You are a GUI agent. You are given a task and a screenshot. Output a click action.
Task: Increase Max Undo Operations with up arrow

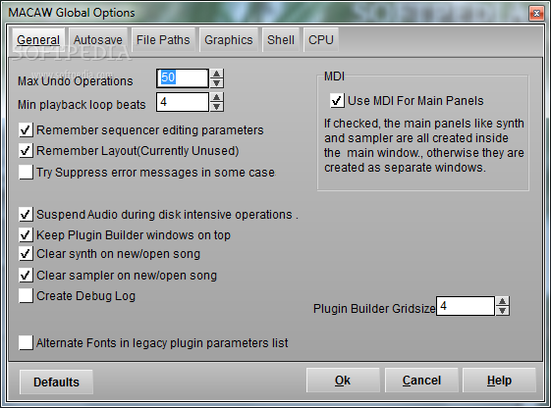(x=216, y=74)
